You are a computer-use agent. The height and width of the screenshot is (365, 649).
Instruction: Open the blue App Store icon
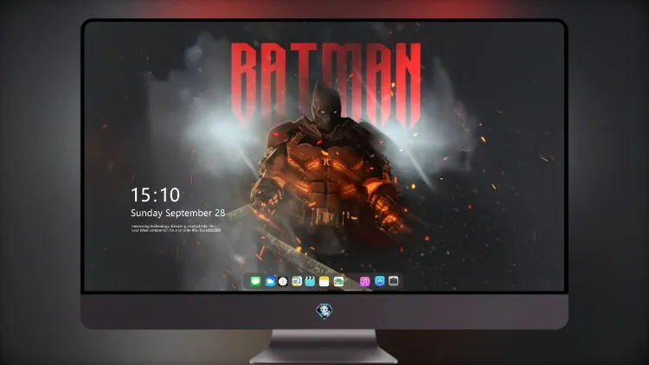point(380,281)
